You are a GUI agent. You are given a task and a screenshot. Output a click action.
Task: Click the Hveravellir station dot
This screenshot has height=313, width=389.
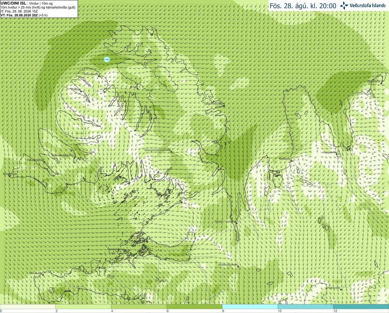point(340,289)
